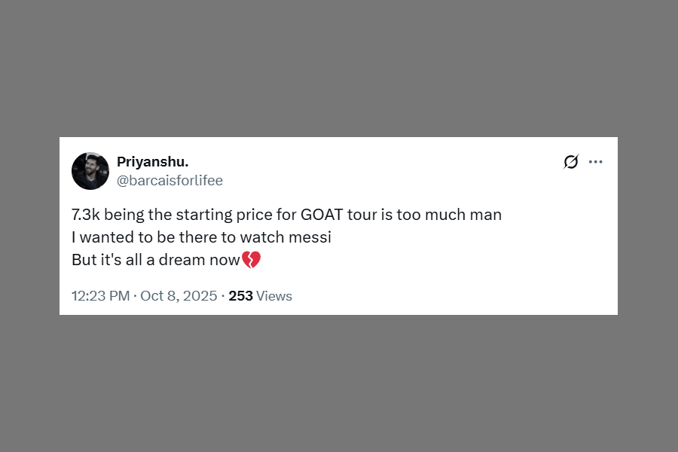Viewport: 678px width, 452px height.
Task: Click the Views label
Action: click(x=274, y=296)
